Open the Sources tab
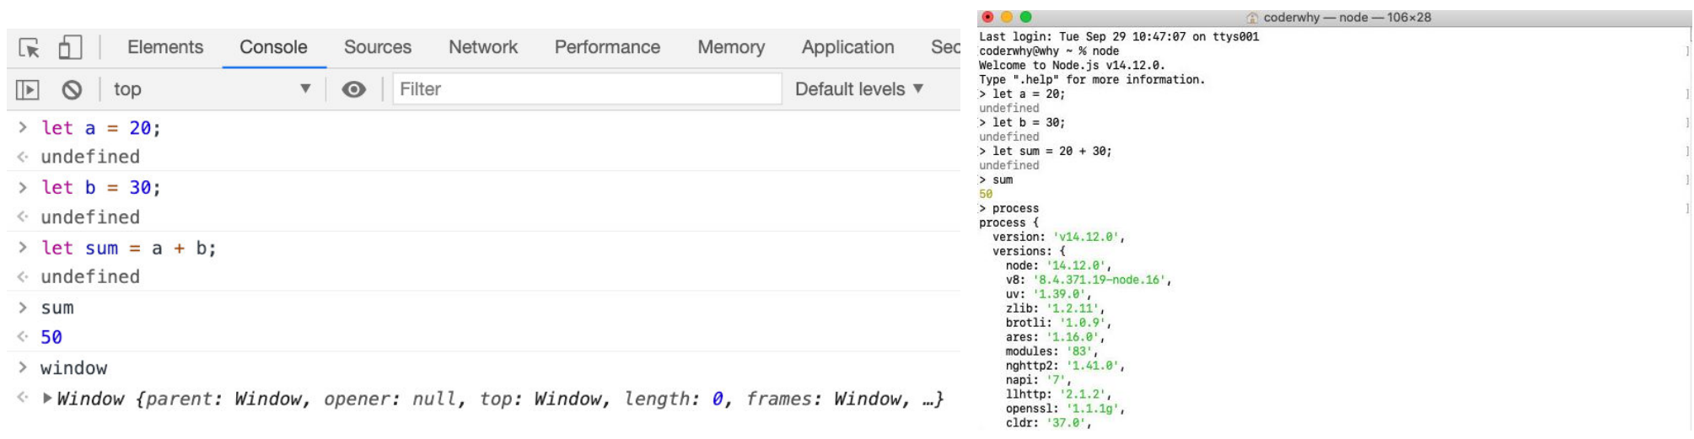The width and height of the screenshot is (1694, 439). [x=378, y=47]
